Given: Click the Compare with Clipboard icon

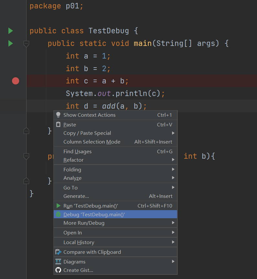Looking at the screenshot, I should coord(58,252).
